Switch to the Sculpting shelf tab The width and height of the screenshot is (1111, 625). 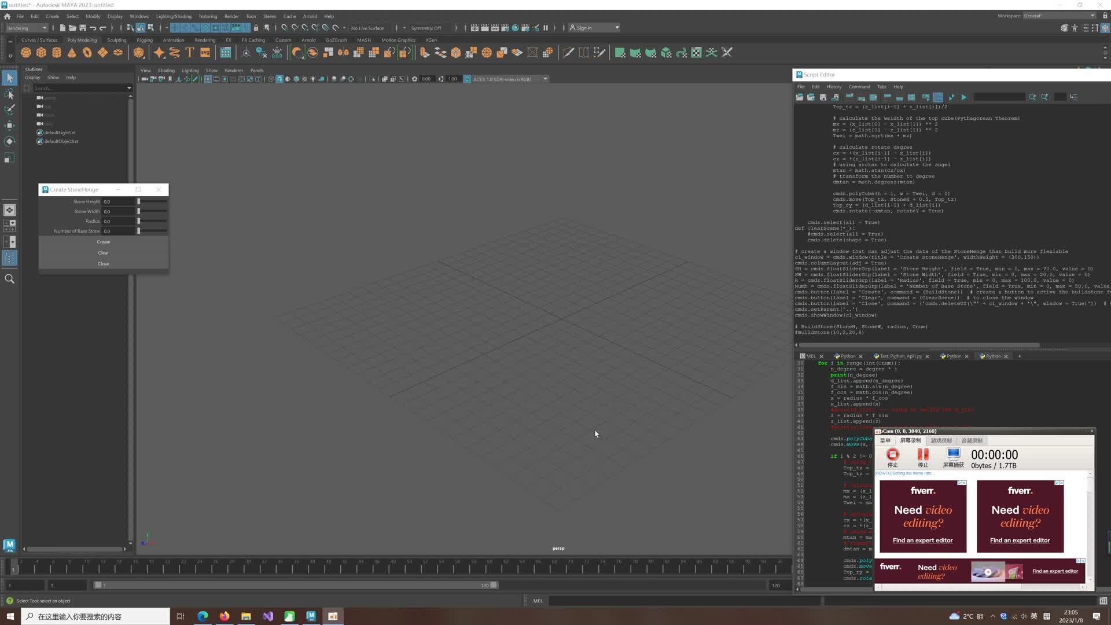click(x=116, y=39)
